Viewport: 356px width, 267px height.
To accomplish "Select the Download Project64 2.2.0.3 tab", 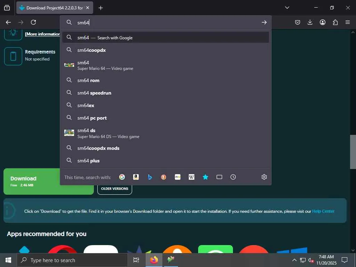I will (55, 8).
